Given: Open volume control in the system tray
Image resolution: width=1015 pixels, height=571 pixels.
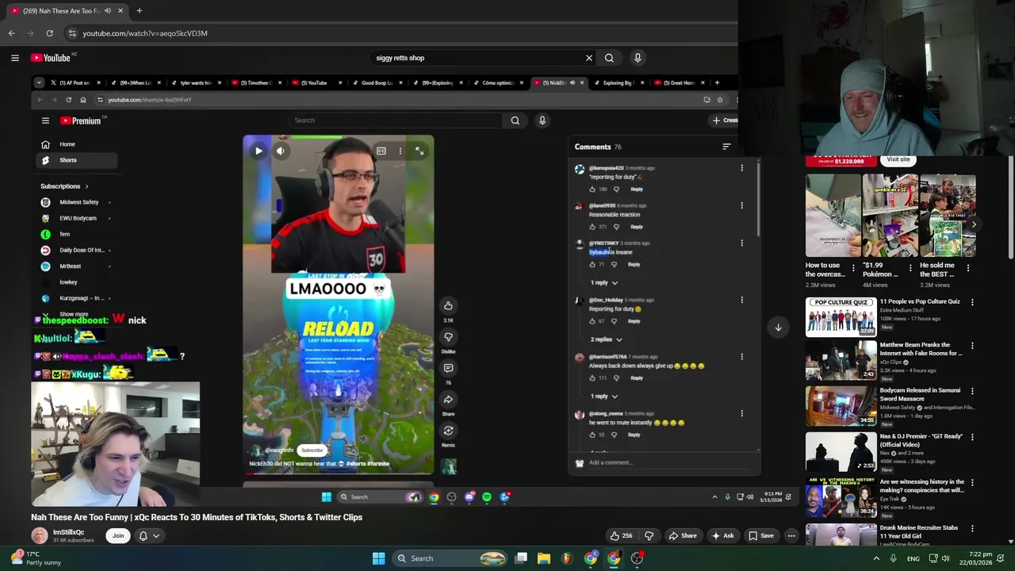Looking at the screenshot, I should 947,558.
